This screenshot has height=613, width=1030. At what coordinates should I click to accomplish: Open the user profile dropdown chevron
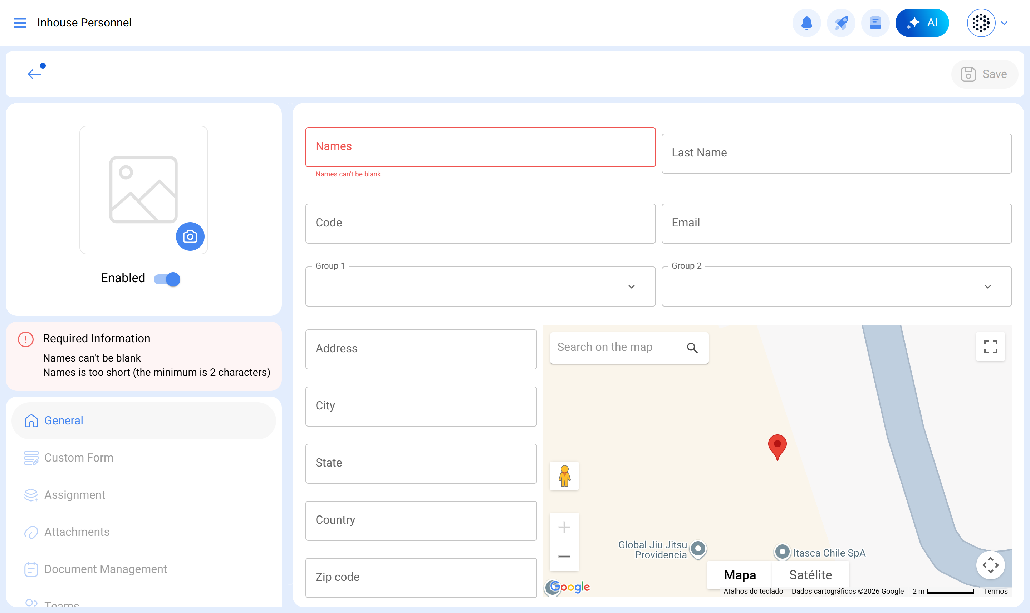(1004, 23)
